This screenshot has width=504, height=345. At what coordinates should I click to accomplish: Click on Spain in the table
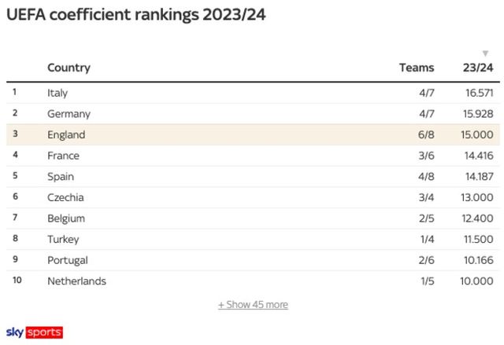click(61, 177)
